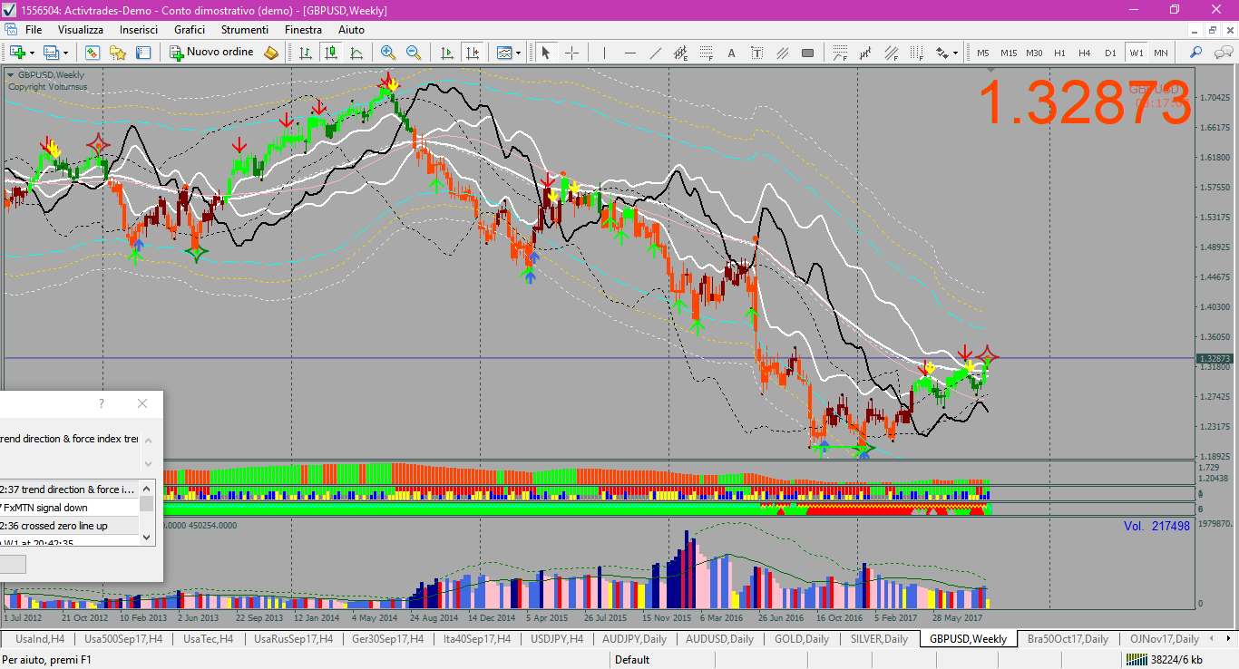
Task: Select the Fibonacci retracement tool
Action: [707, 53]
